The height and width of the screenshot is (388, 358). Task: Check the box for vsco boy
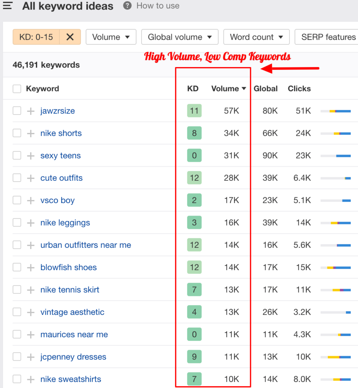(x=17, y=200)
